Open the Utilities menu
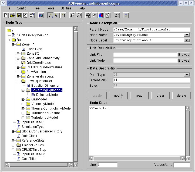 pyautogui.click(x=66, y=8)
